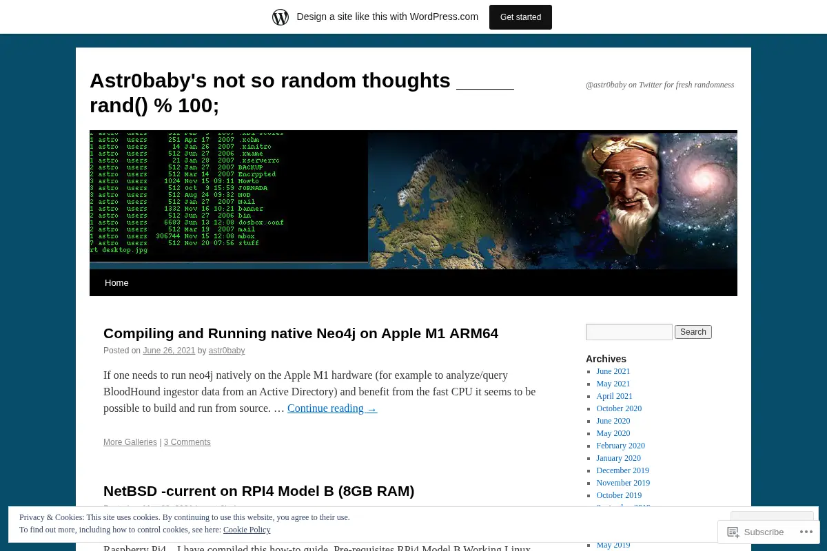Open the January 2020 archive
Screen dimensions: 827x551
(x=619, y=458)
